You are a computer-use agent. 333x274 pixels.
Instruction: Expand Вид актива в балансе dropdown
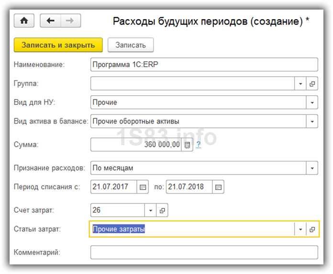coord(312,121)
